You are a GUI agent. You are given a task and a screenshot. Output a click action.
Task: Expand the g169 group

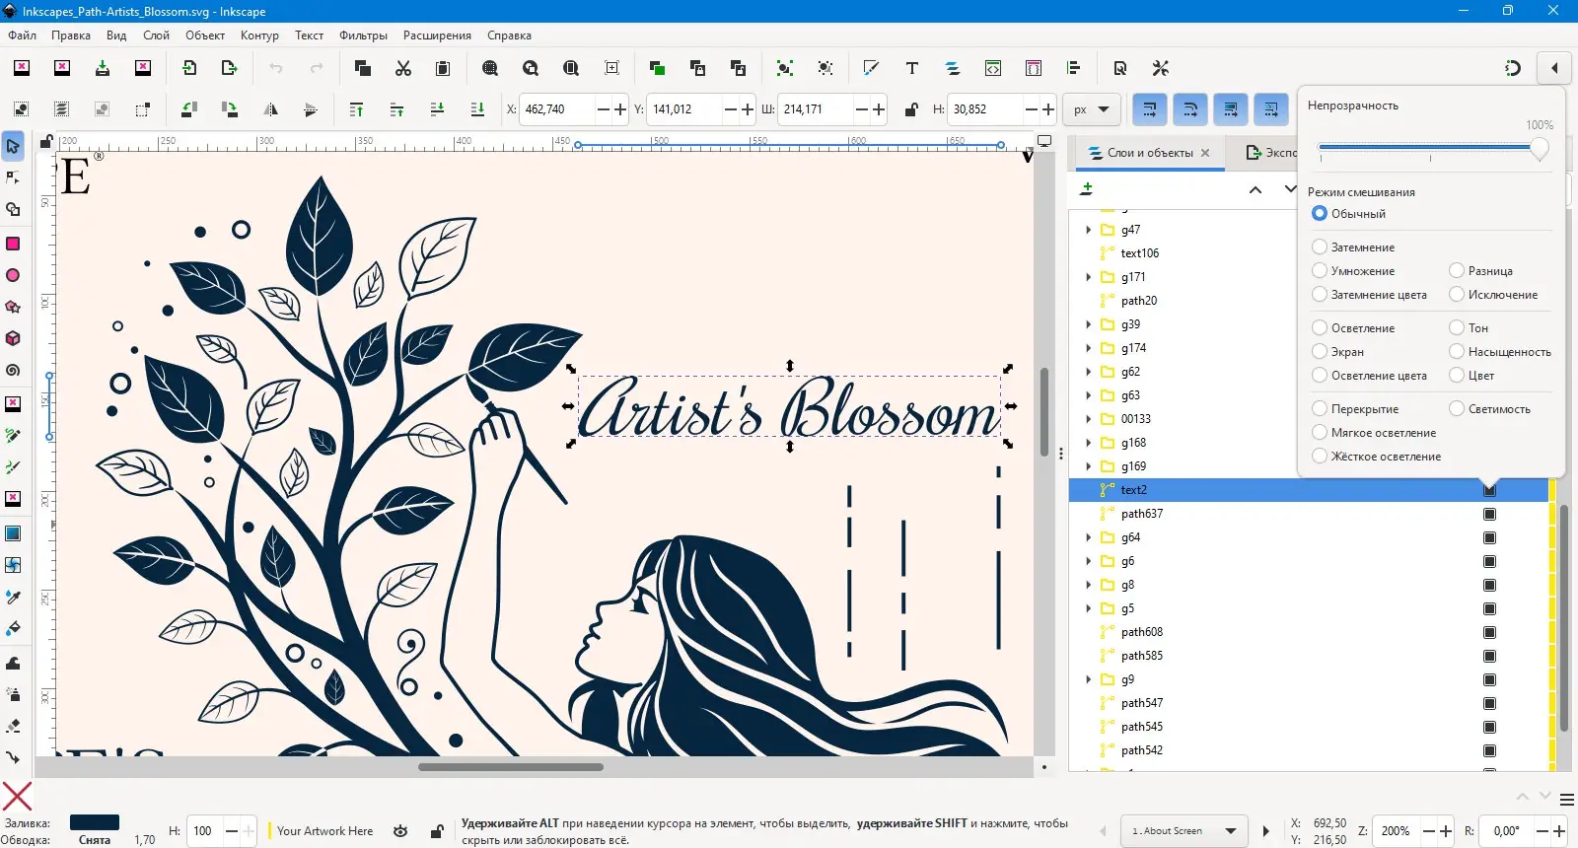(1089, 466)
